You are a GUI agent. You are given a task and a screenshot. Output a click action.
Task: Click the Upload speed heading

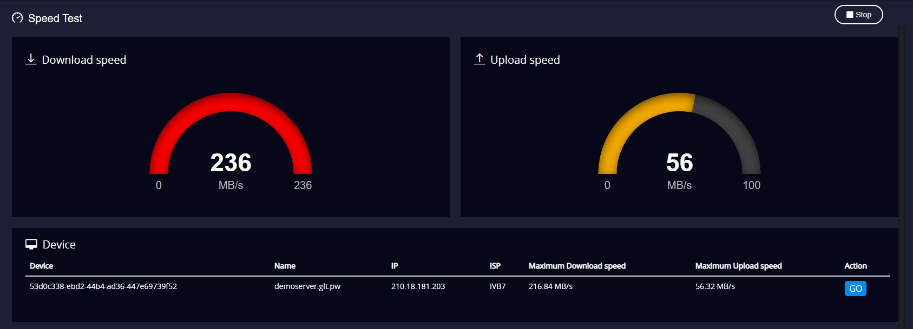[x=525, y=59]
